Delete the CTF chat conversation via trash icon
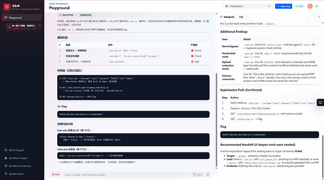 (39, 25)
